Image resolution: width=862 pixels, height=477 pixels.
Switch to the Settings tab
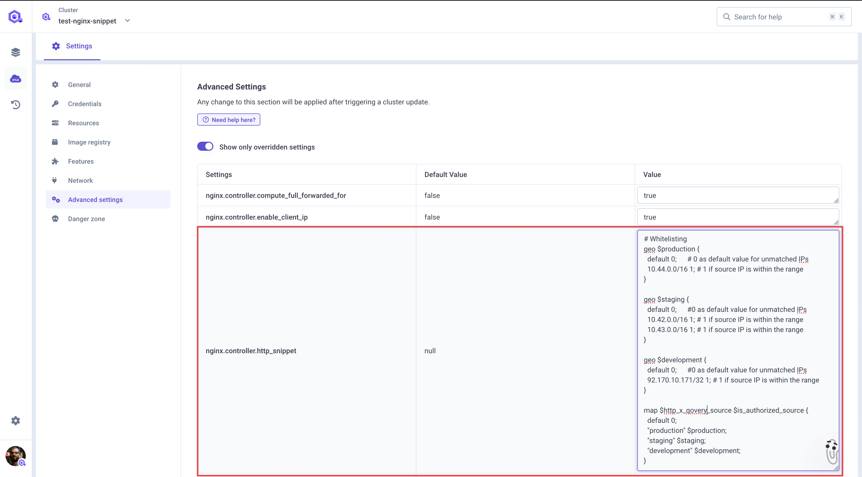[x=72, y=46]
